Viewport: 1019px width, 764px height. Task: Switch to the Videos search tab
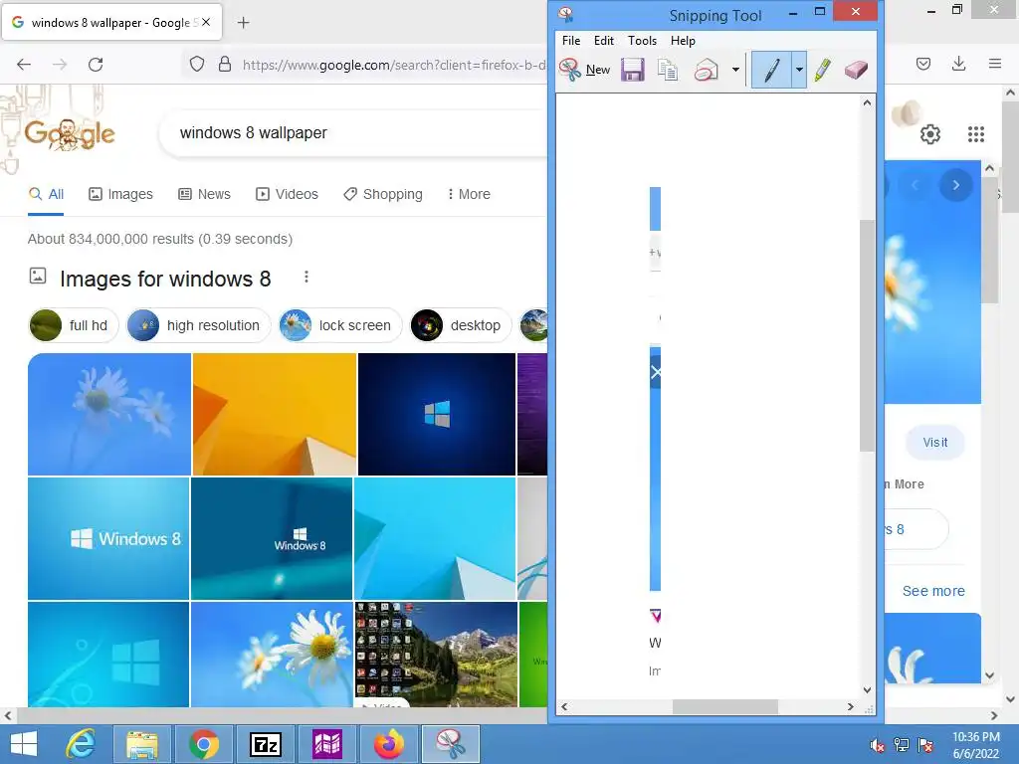(x=287, y=194)
